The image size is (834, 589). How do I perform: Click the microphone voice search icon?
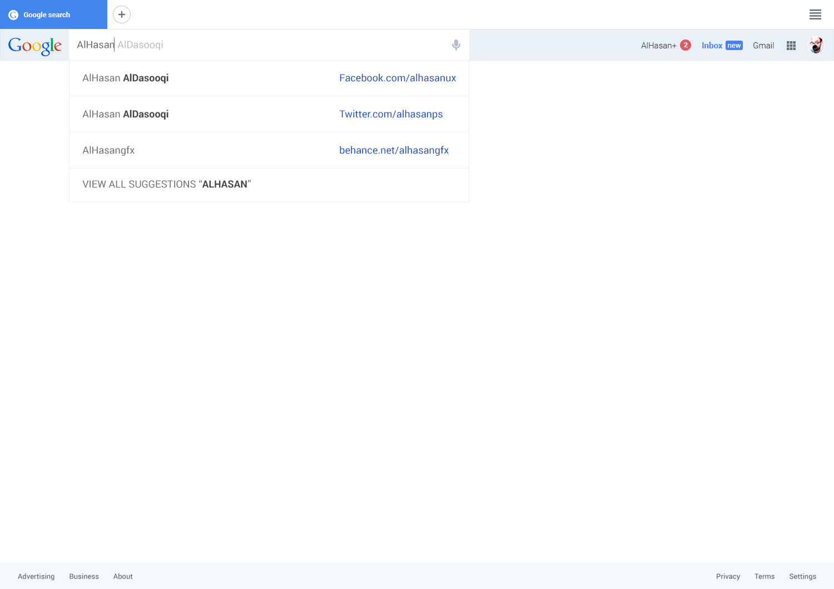456,45
